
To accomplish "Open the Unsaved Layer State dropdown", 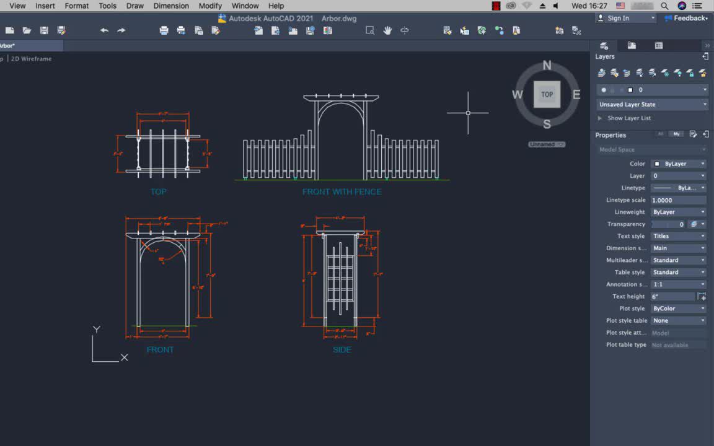I will point(653,105).
